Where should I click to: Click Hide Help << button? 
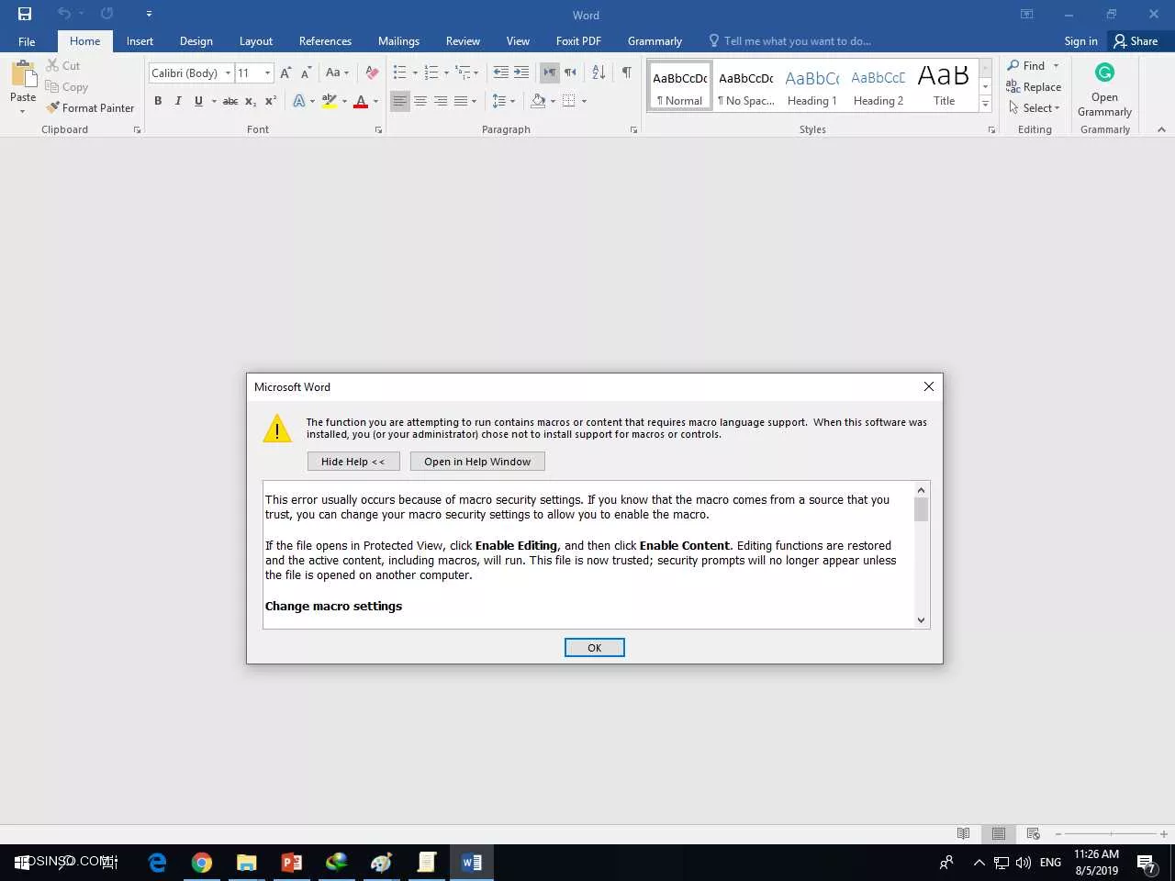[353, 462]
